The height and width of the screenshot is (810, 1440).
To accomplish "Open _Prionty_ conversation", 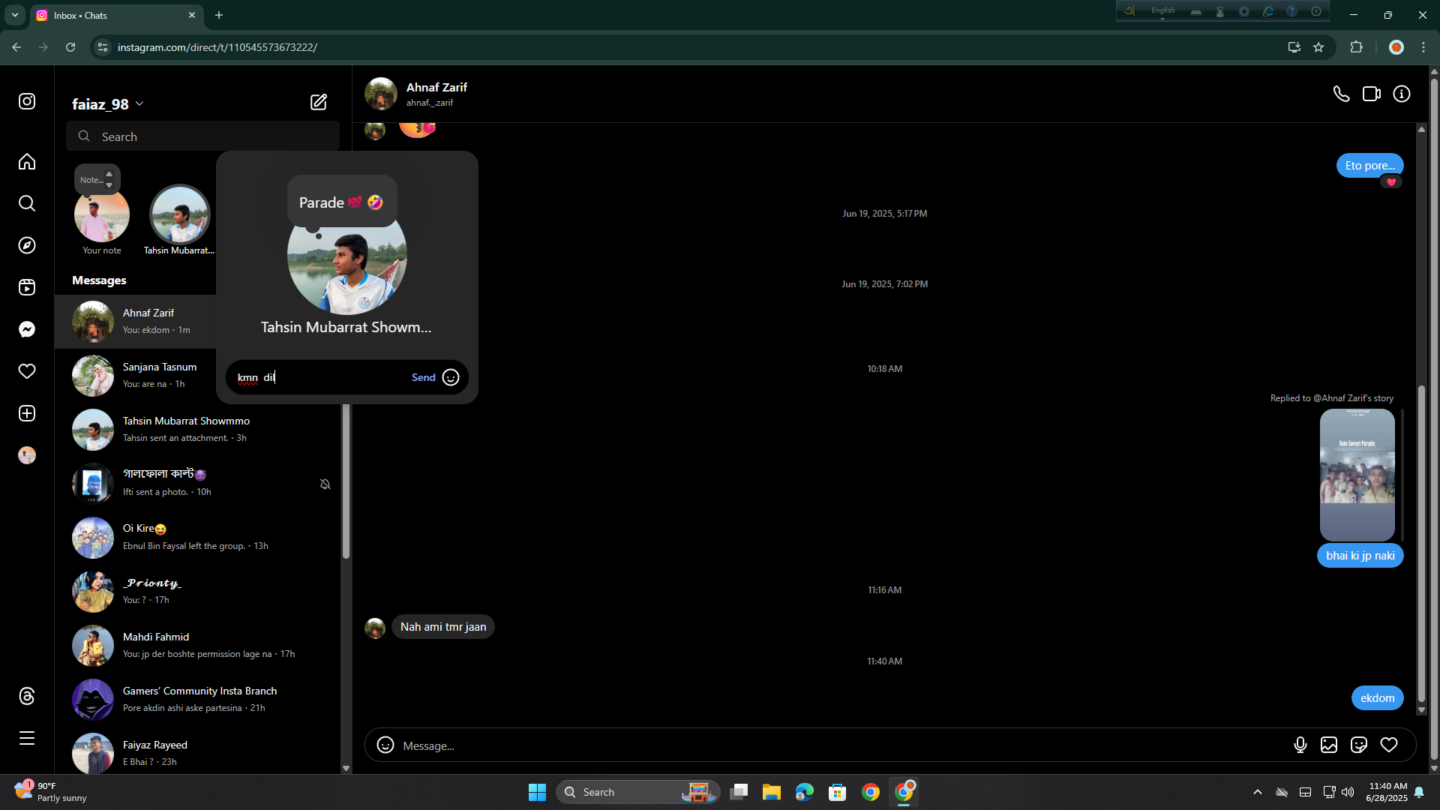I will [197, 591].
